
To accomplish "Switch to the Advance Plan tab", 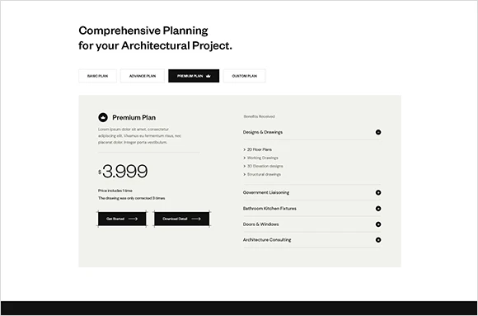I will (143, 76).
